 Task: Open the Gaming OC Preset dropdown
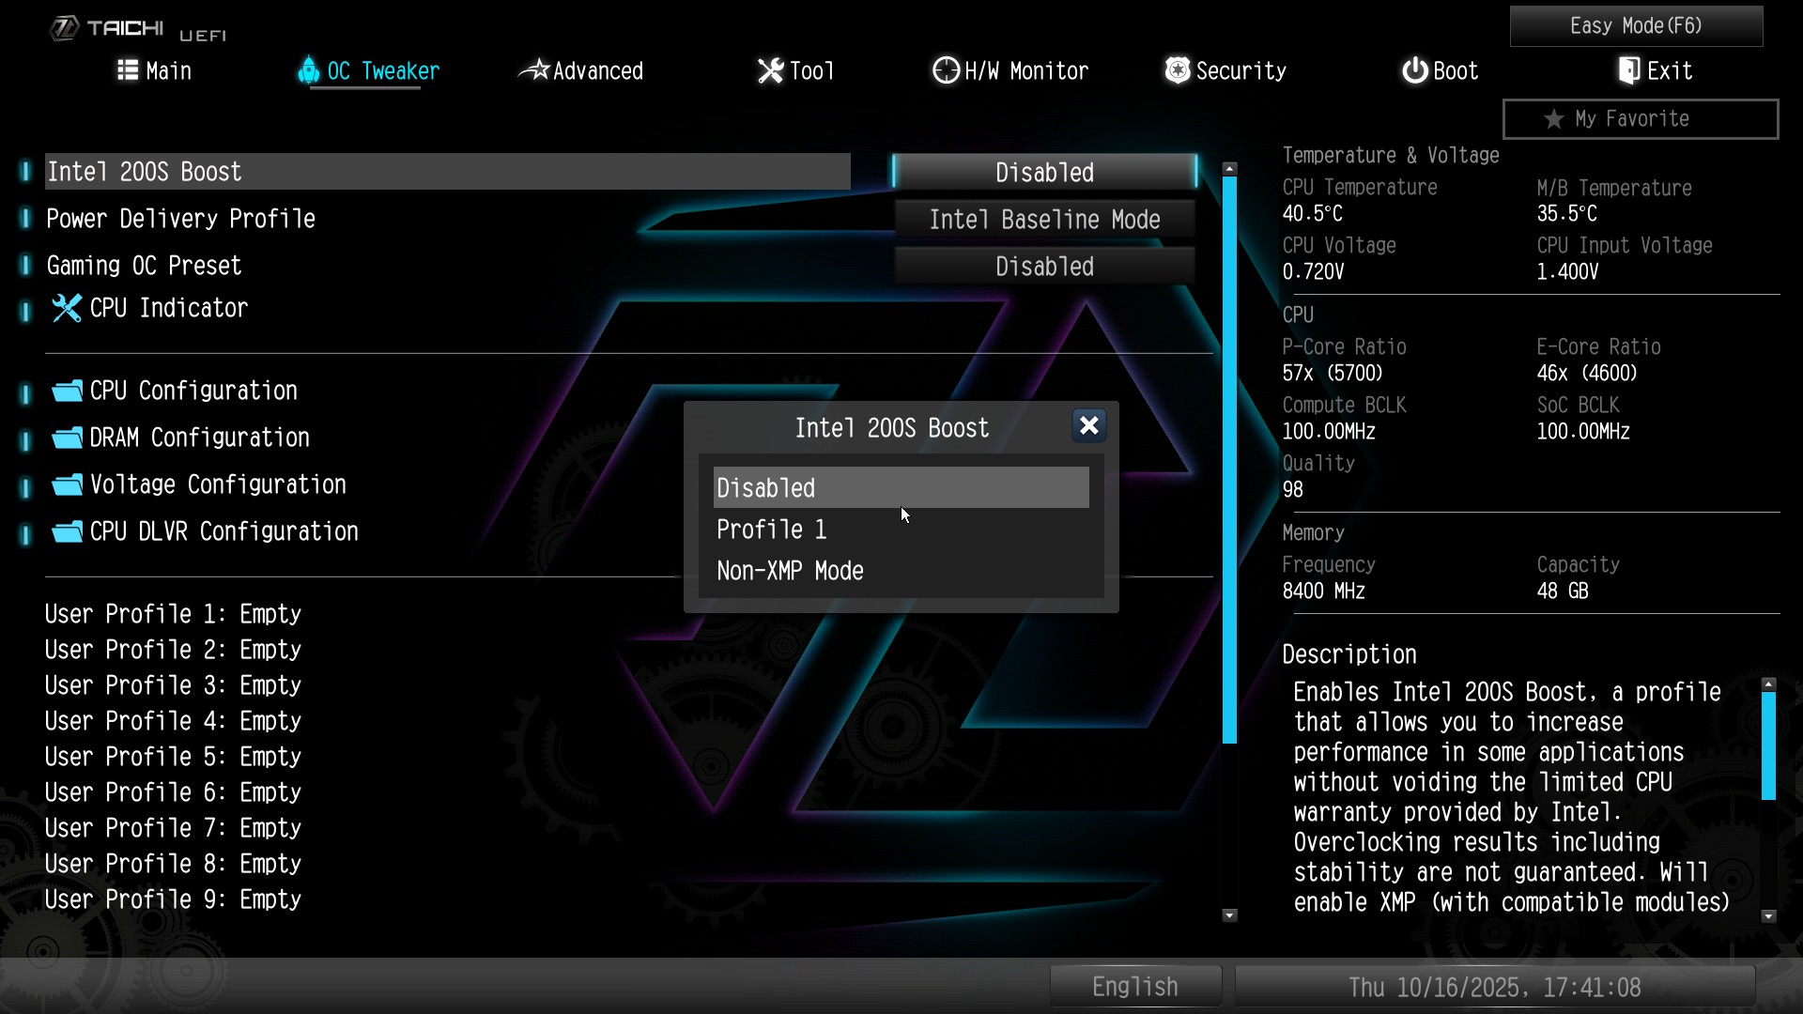coord(1044,266)
